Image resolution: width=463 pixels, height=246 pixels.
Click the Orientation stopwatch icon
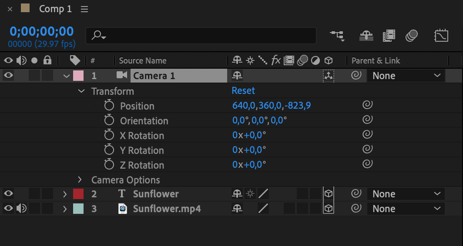click(x=109, y=120)
